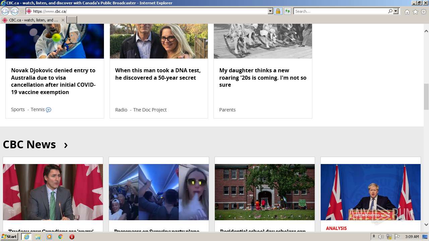Open the search provider dropdown arrow
Screen dimensions: 429x241
396,11
